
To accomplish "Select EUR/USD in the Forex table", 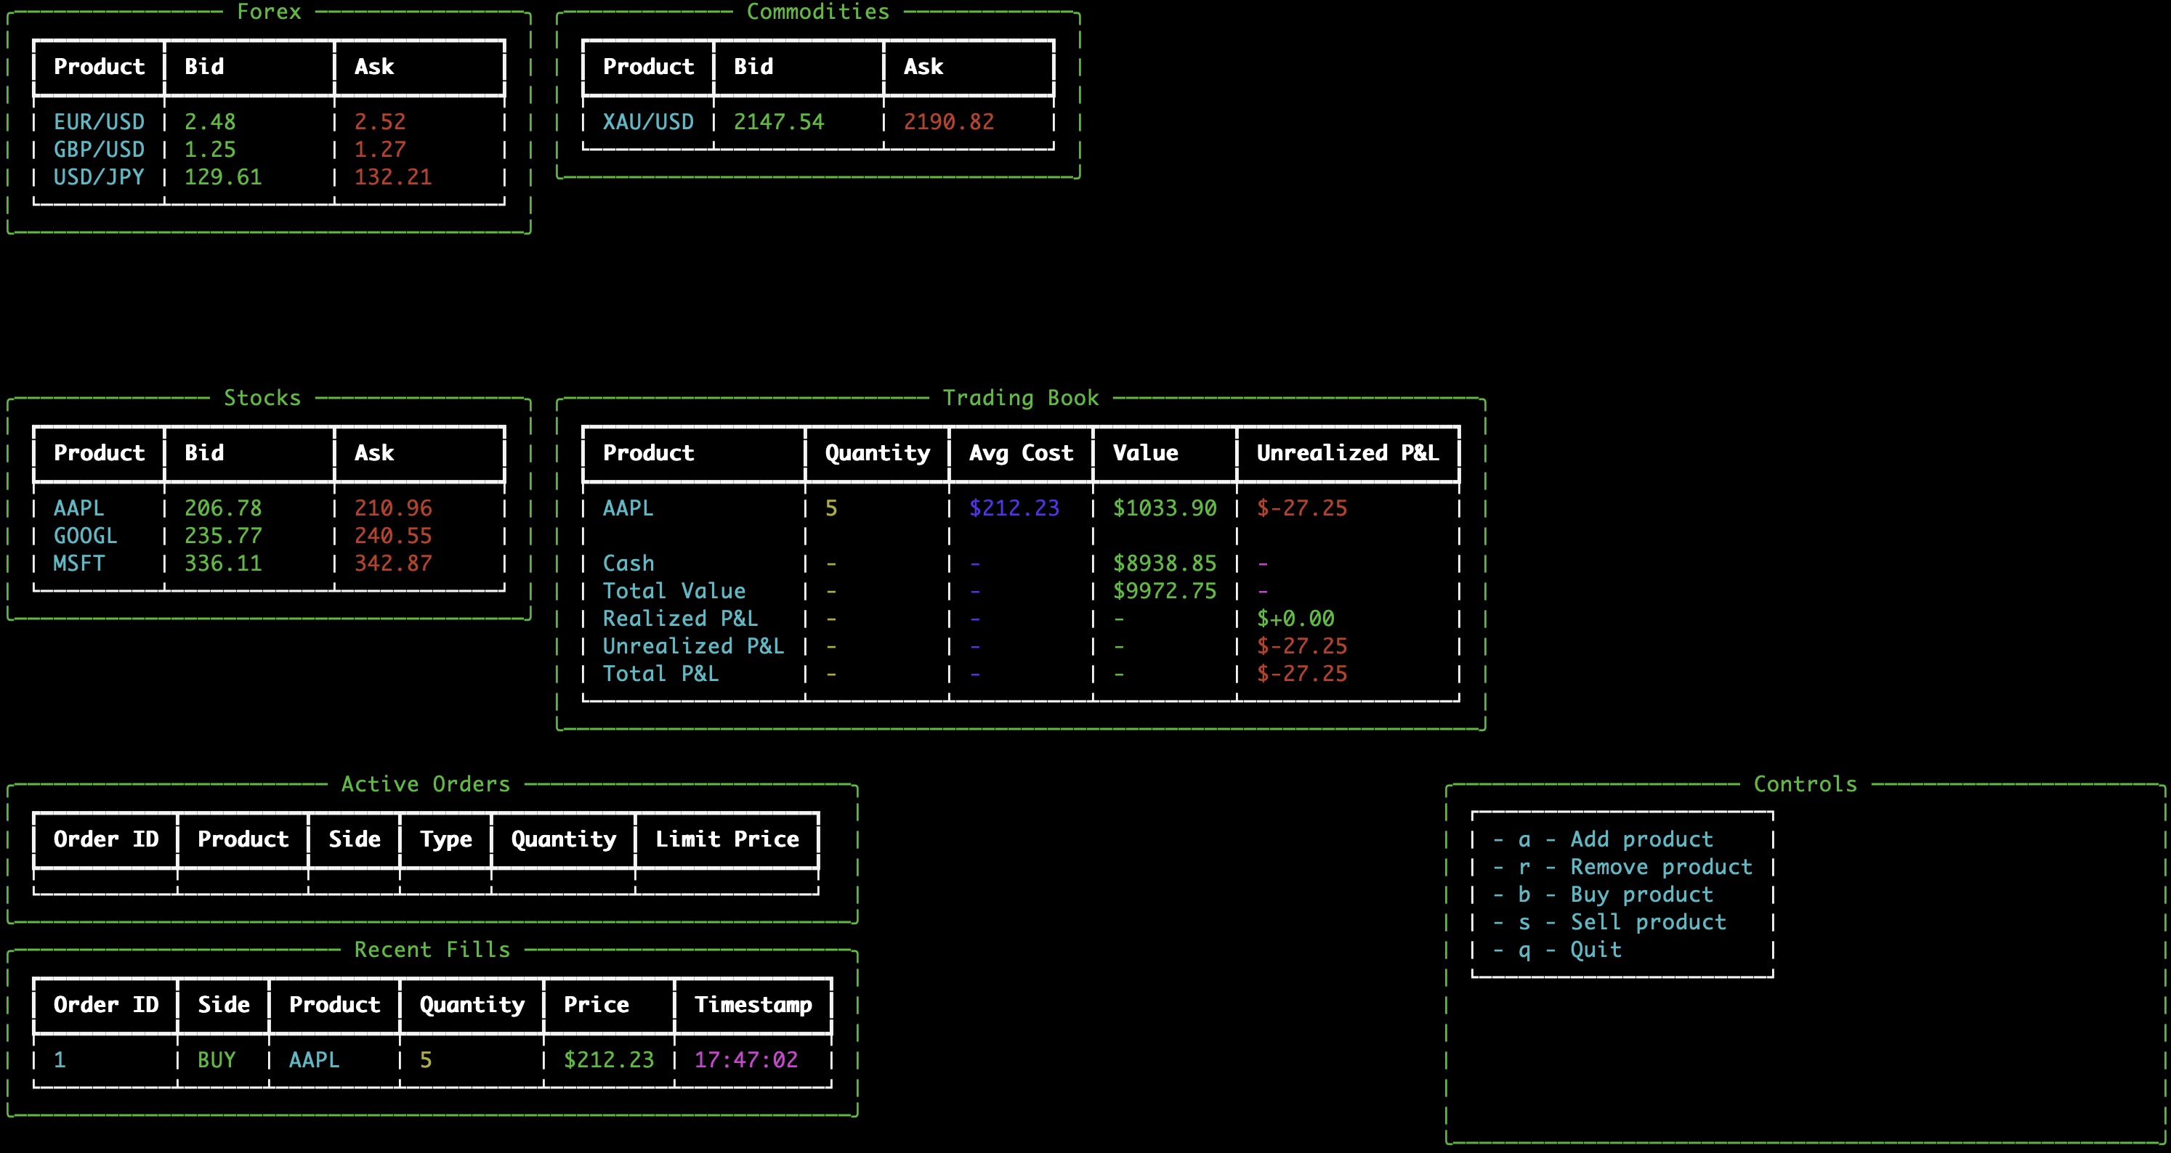I will tap(99, 122).
